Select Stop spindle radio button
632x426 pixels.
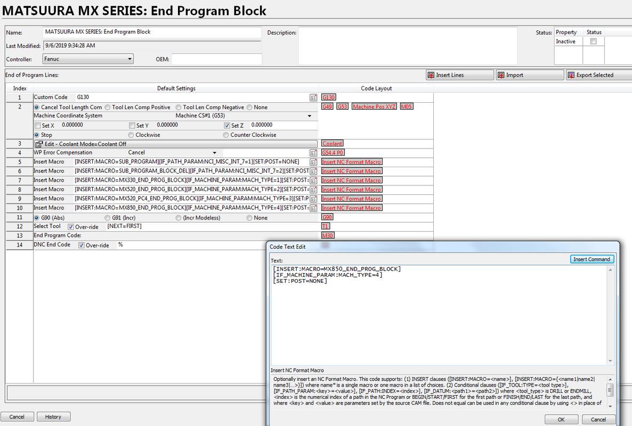click(x=37, y=135)
